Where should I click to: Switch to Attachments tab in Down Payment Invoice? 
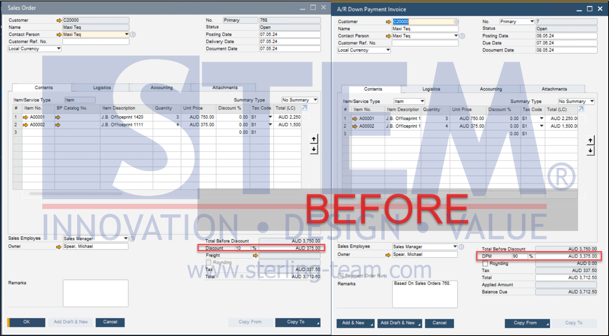coord(554,89)
